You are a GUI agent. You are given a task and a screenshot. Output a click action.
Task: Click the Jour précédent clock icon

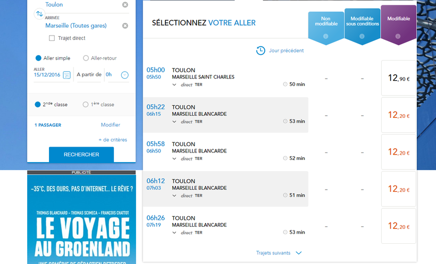[x=261, y=50]
